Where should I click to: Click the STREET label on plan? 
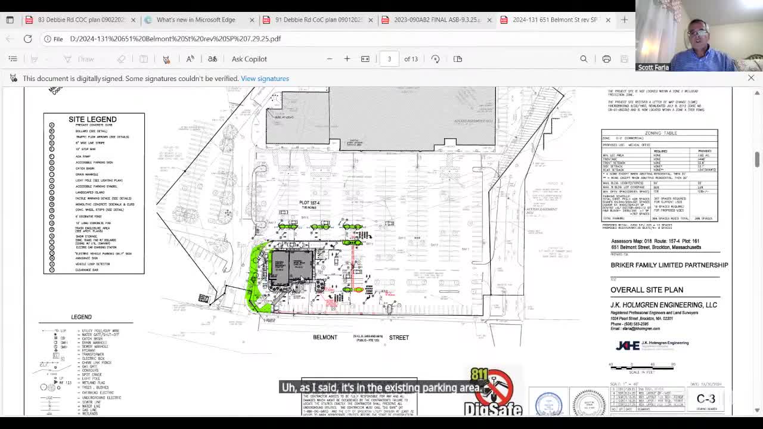click(x=399, y=337)
